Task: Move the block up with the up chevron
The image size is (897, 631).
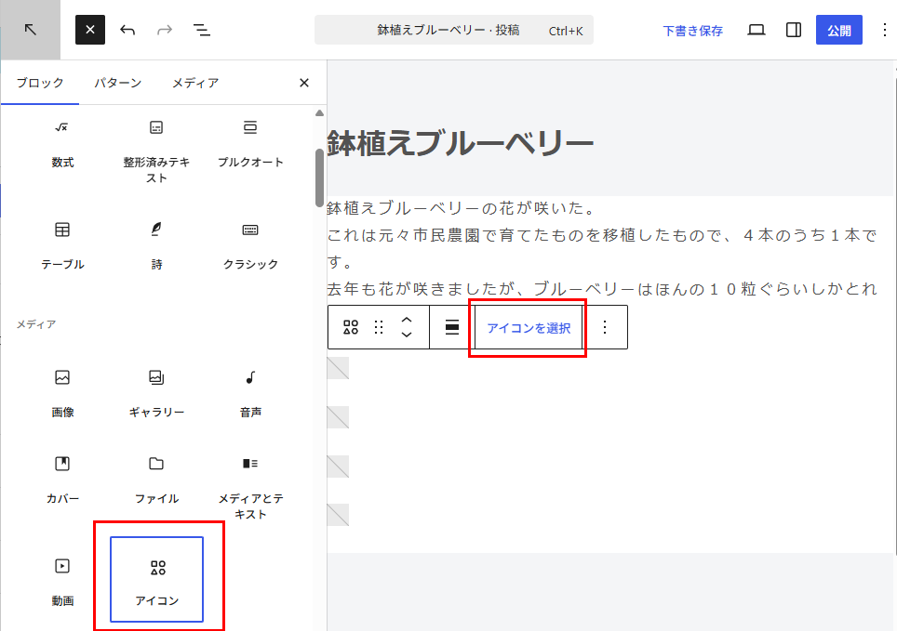Action: coord(407,319)
